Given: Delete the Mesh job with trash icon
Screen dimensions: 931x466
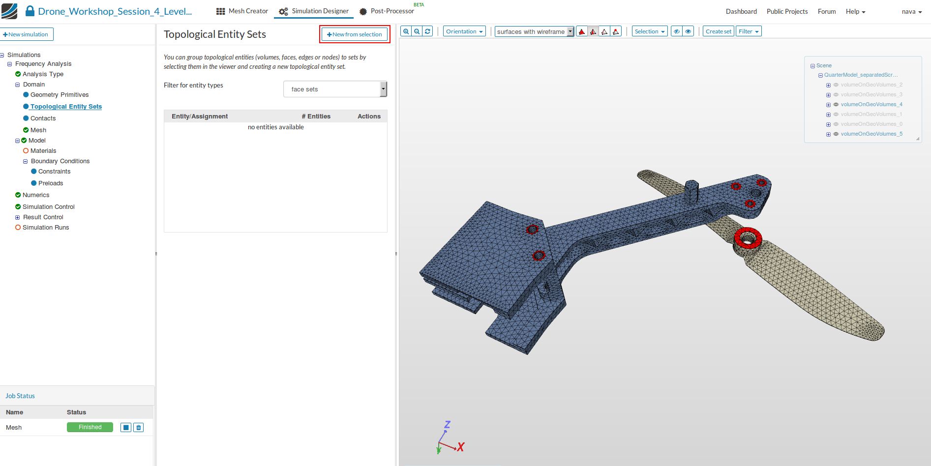Looking at the screenshot, I should pos(139,428).
